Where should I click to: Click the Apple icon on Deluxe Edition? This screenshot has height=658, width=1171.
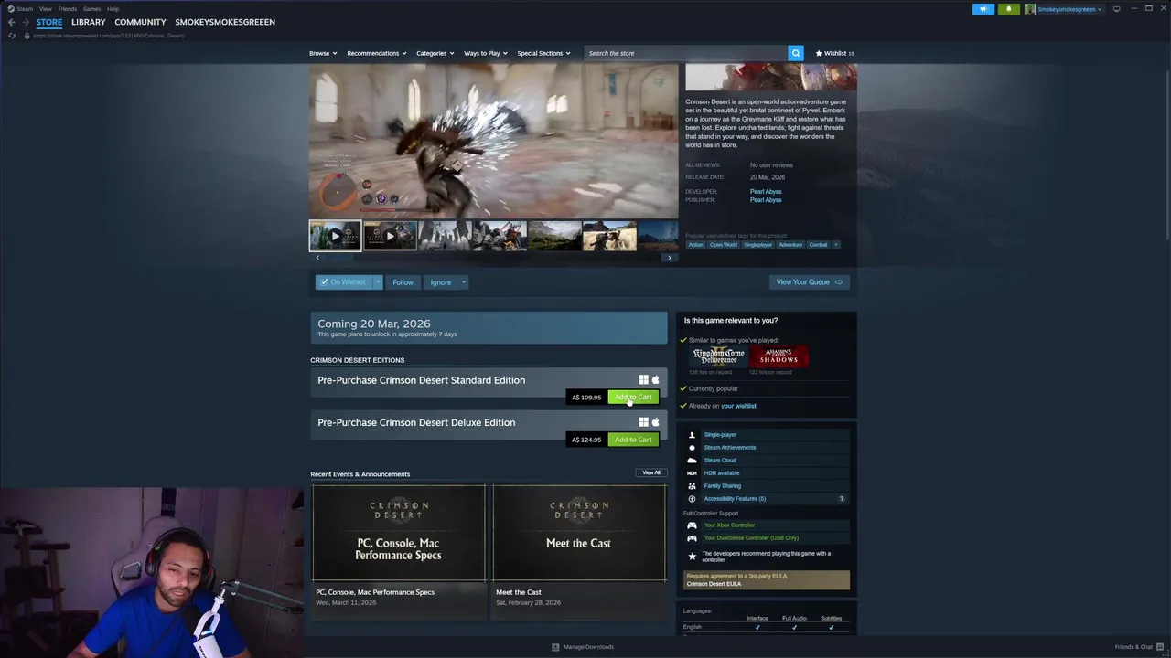point(655,422)
